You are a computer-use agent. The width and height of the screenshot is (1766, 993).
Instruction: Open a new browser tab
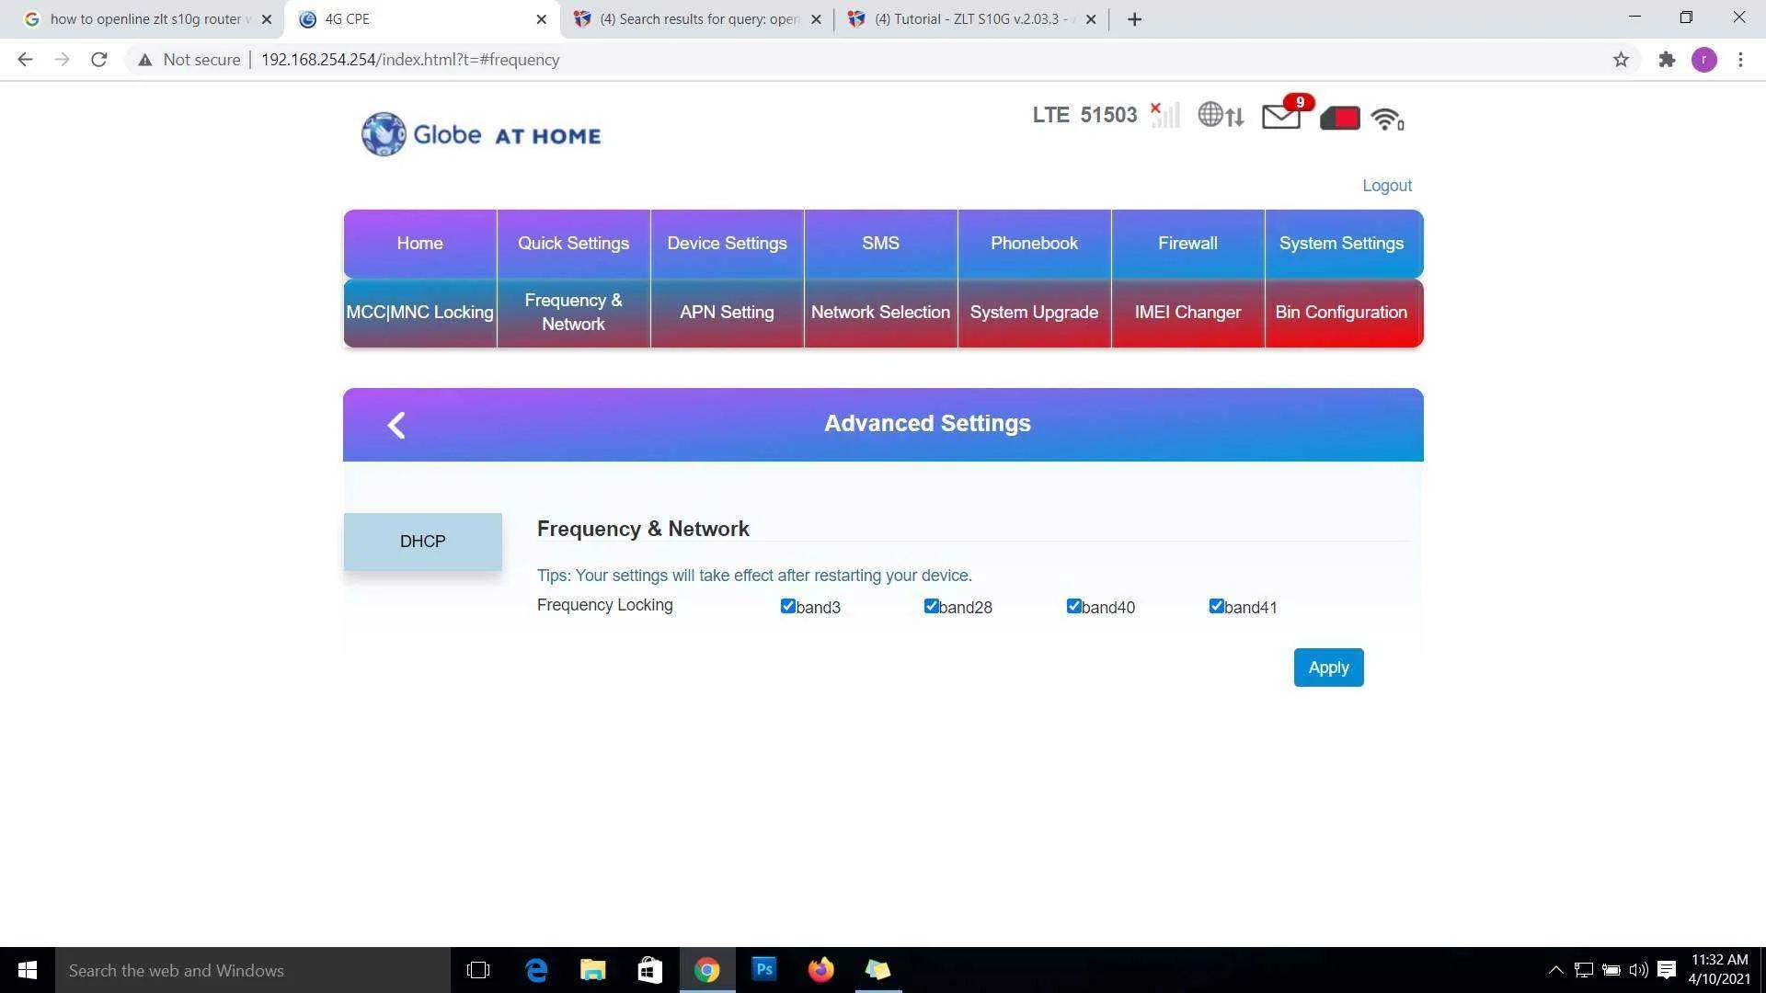coord(1134,19)
